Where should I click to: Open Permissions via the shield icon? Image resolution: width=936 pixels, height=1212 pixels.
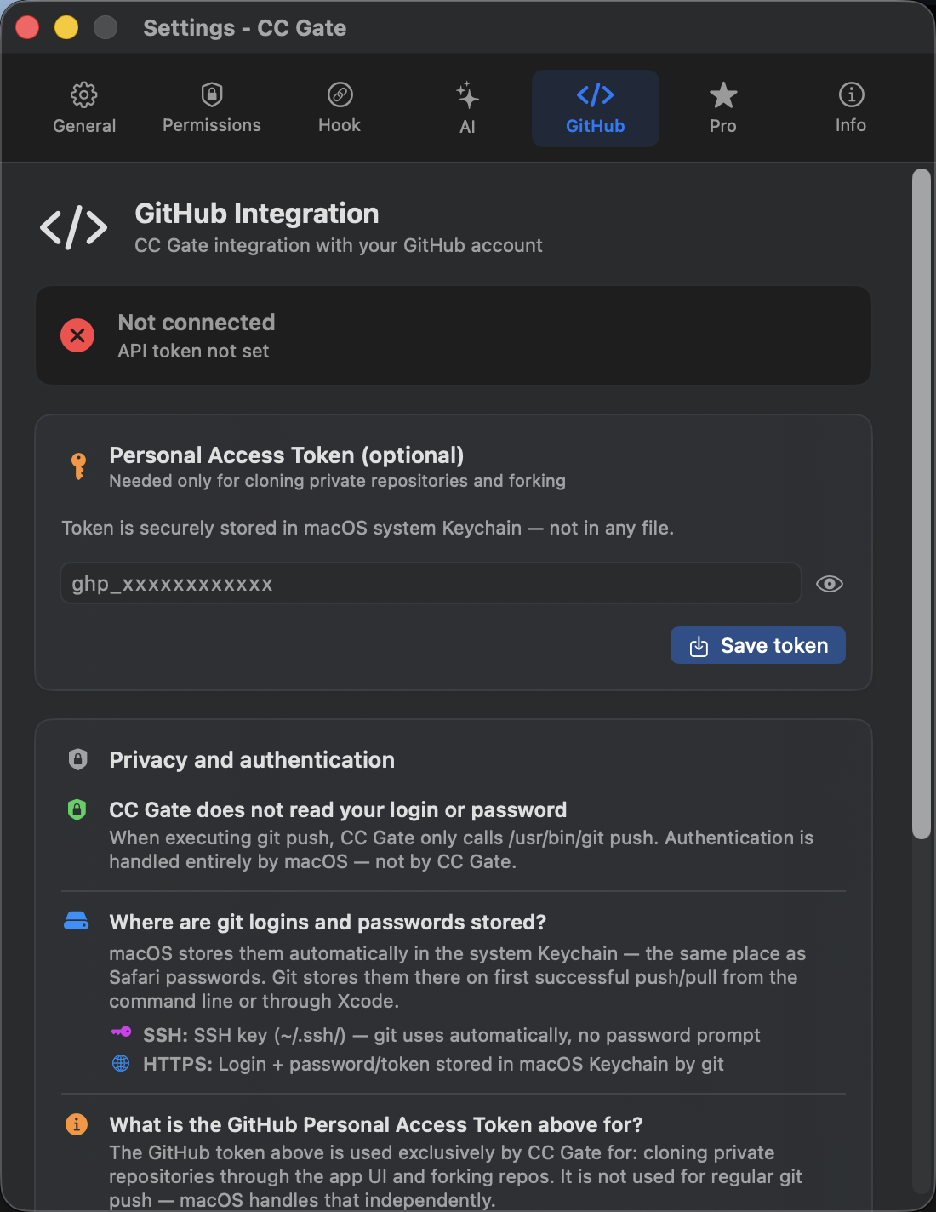tap(211, 94)
